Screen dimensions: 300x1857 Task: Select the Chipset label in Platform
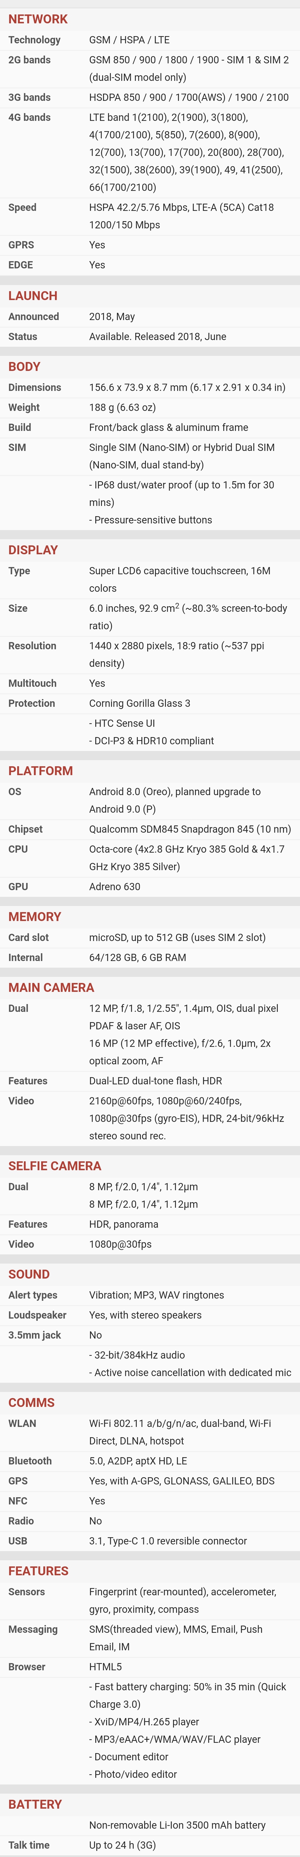(25, 829)
